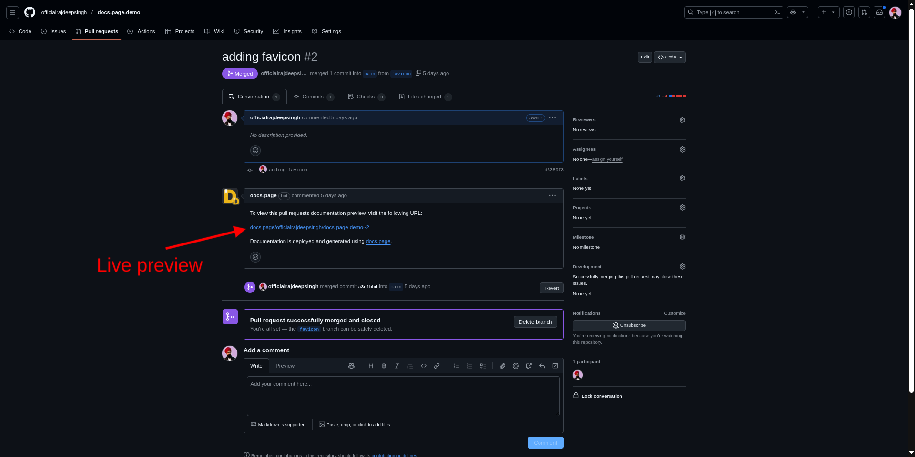Reference an issue or pull request icon
The height and width of the screenshot is (457, 915).
click(x=529, y=366)
